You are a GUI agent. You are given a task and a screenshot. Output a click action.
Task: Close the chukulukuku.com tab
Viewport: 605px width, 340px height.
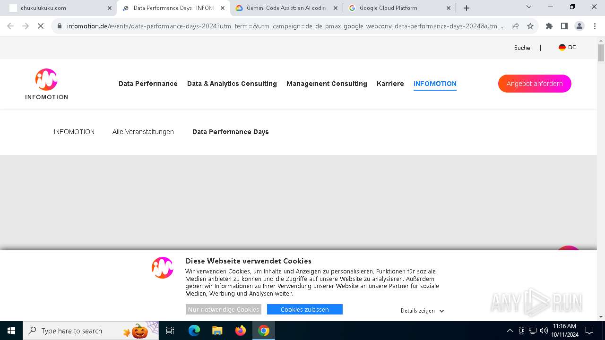point(110,8)
